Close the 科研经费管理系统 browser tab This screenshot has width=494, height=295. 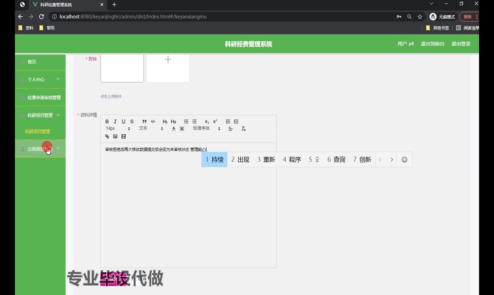pyautogui.click(x=102, y=5)
